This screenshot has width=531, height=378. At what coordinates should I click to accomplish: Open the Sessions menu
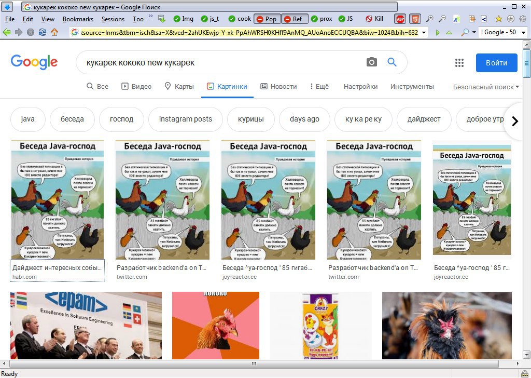(x=113, y=19)
